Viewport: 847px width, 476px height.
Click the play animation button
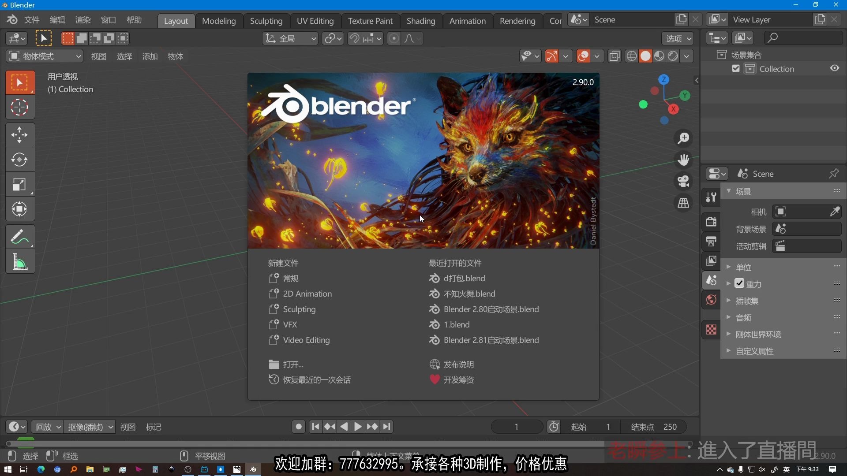pyautogui.click(x=358, y=426)
